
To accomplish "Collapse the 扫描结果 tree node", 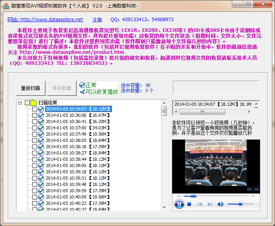I will coord(20,103).
